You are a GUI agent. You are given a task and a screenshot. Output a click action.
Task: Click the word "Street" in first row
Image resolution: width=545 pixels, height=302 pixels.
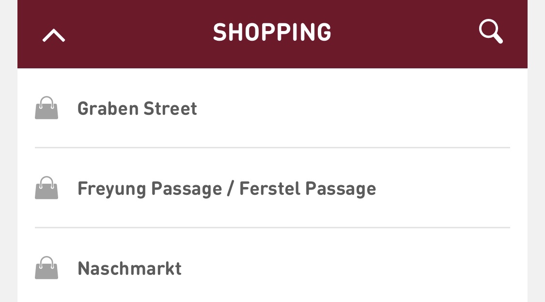pyautogui.click(x=171, y=109)
